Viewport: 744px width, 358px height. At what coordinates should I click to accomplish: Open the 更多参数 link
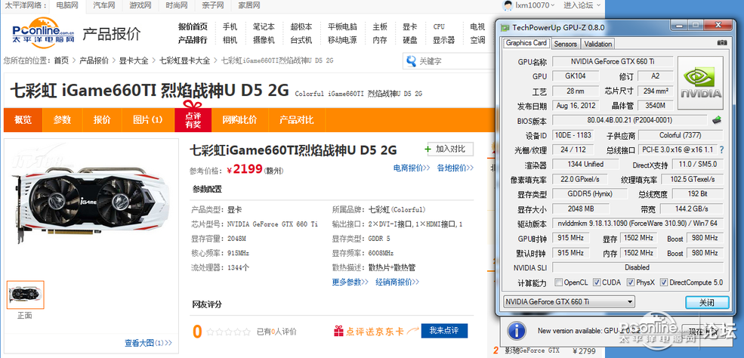click(350, 282)
